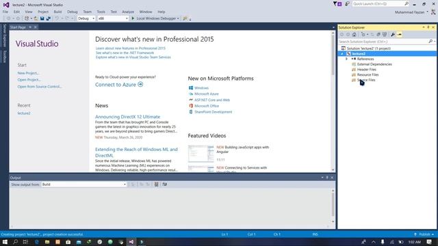This screenshot has width=438, height=246.
Task: Click the Redo toolbar icon
Action: point(67,18)
